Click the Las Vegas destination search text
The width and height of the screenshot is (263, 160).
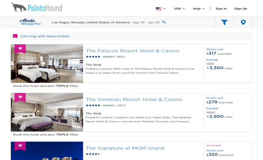click(91, 22)
